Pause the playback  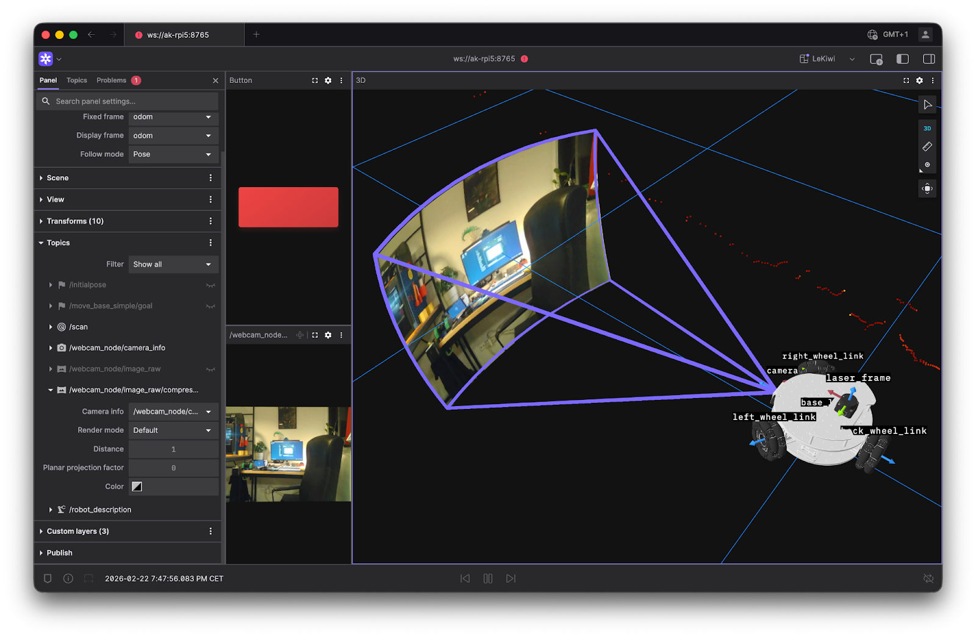click(x=487, y=578)
